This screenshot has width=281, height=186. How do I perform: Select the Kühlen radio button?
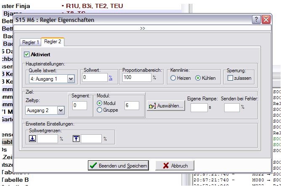point(198,78)
